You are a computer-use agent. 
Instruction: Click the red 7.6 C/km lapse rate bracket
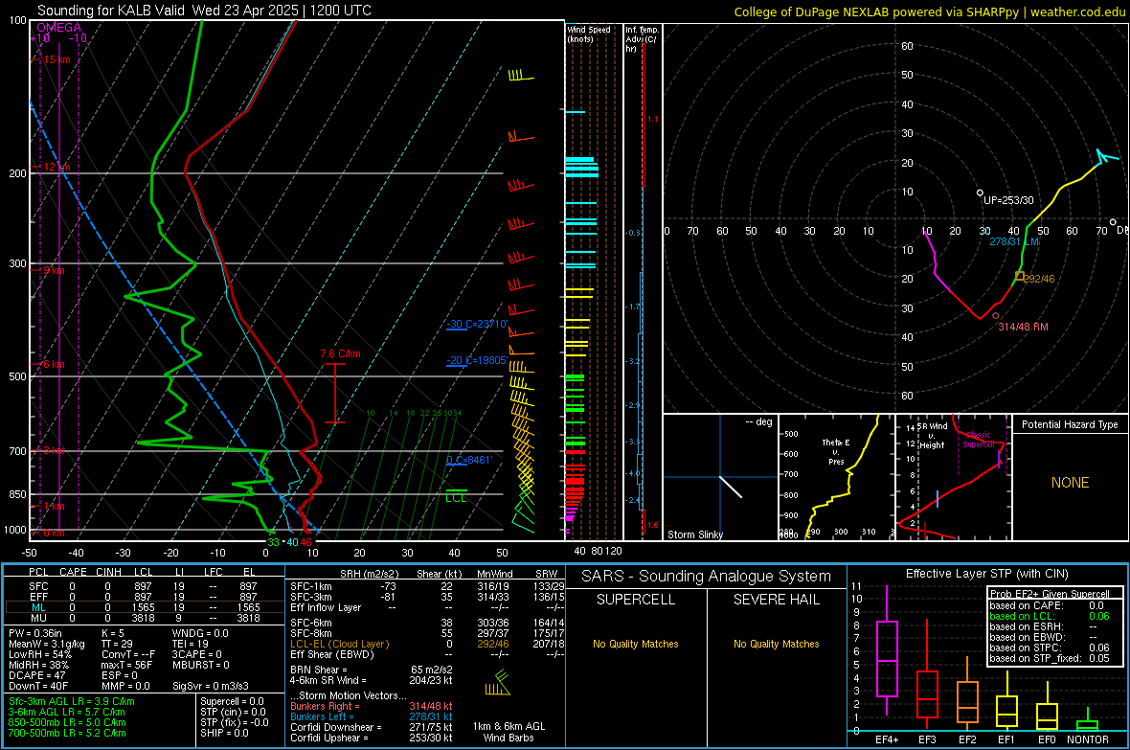334,393
